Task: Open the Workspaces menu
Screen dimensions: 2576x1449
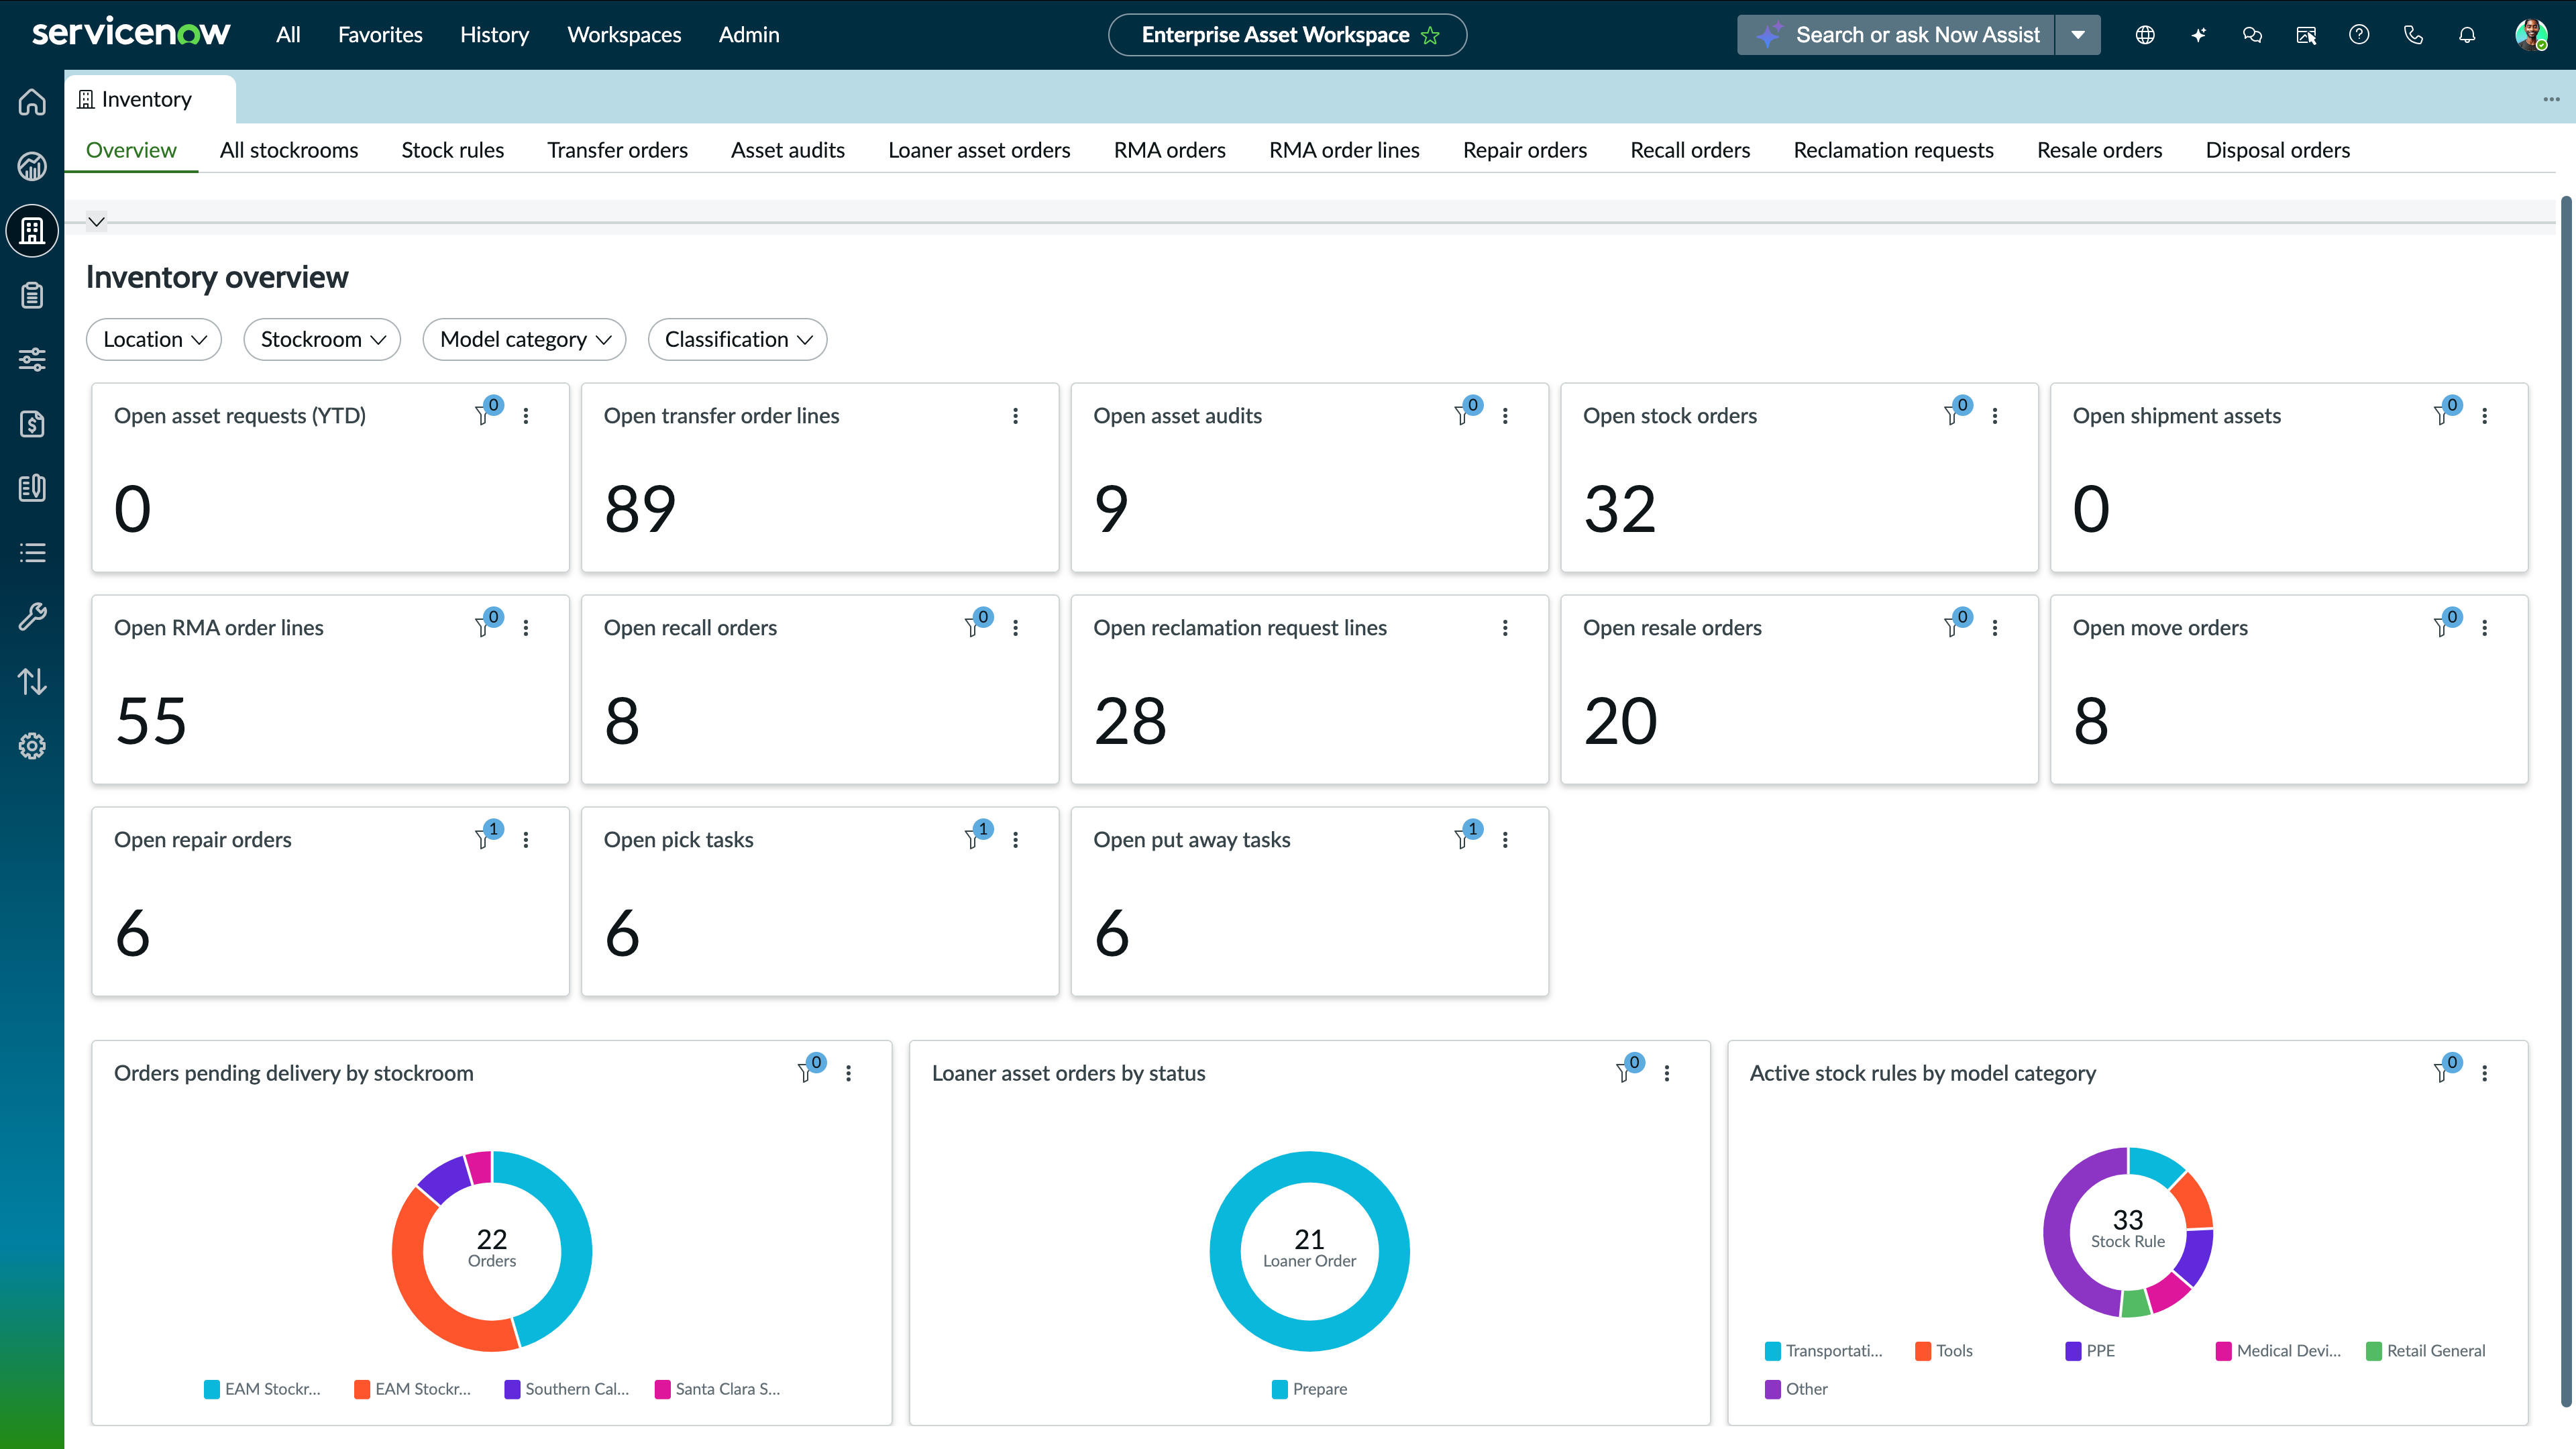Action: (624, 35)
